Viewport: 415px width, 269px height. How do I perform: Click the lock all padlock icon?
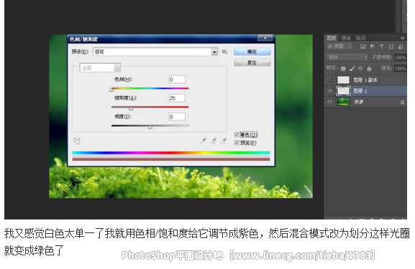(x=369, y=69)
